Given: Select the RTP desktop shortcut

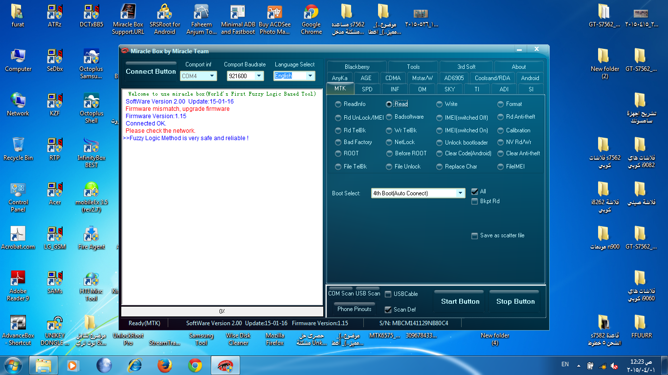Looking at the screenshot, I should click(x=55, y=149).
